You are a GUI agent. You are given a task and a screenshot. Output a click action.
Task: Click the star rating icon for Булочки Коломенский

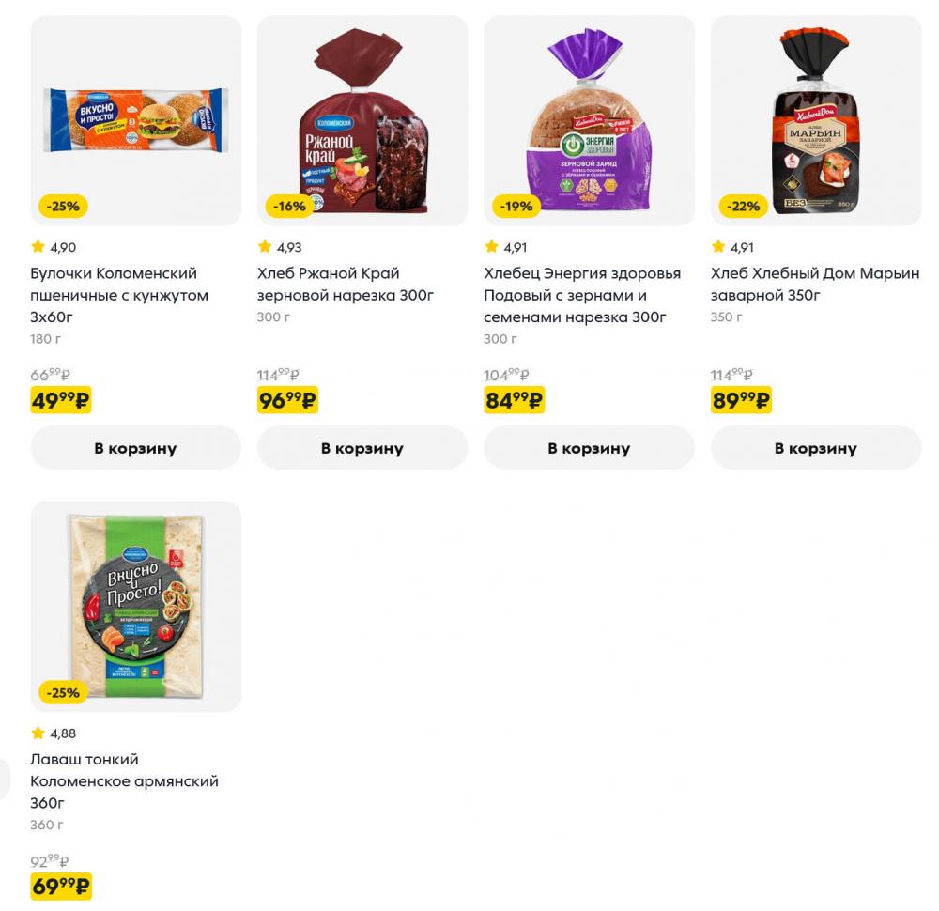(36, 246)
